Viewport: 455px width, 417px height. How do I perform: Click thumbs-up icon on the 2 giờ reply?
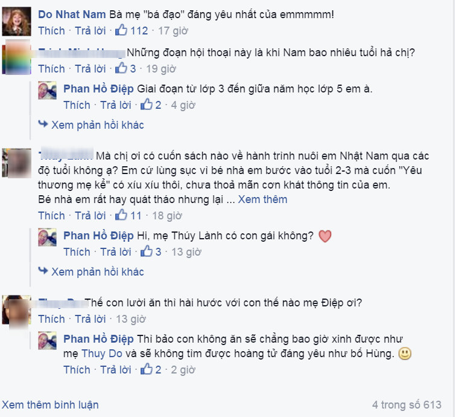(146, 369)
